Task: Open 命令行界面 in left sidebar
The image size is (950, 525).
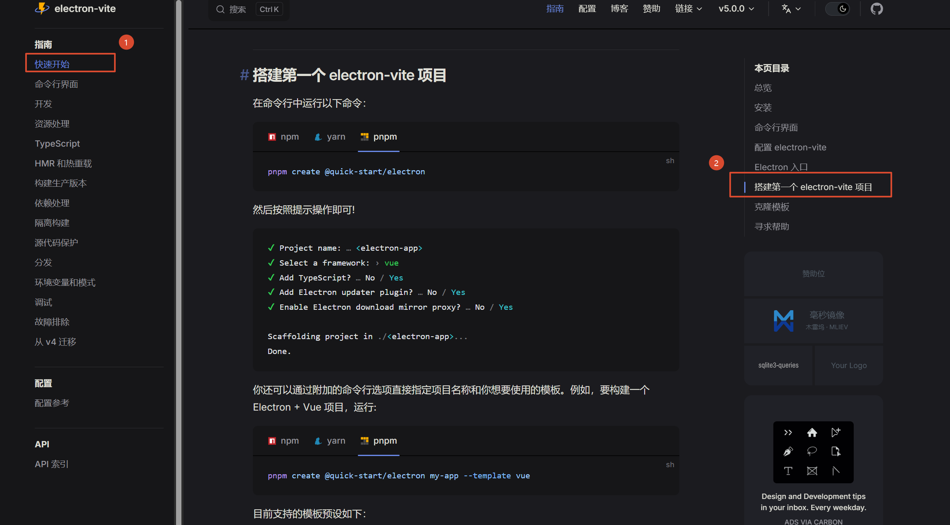Action: point(56,84)
